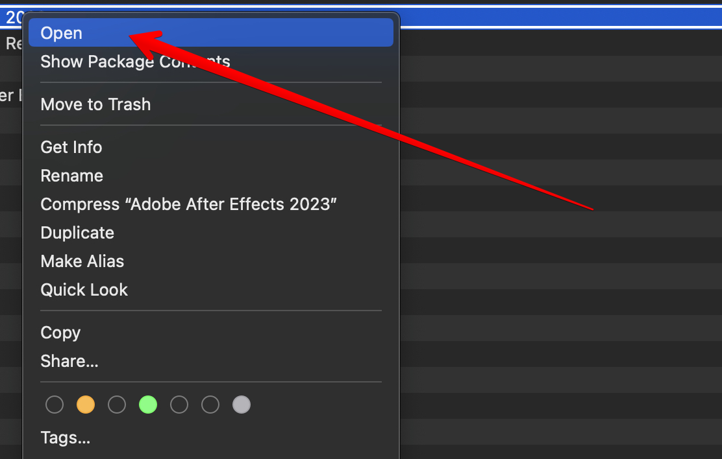Open the Tags dialog
This screenshot has height=459, width=722.
point(65,438)
